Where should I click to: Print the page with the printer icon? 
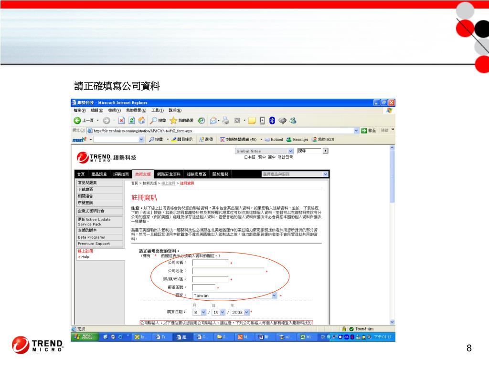(x=226, y=121)
